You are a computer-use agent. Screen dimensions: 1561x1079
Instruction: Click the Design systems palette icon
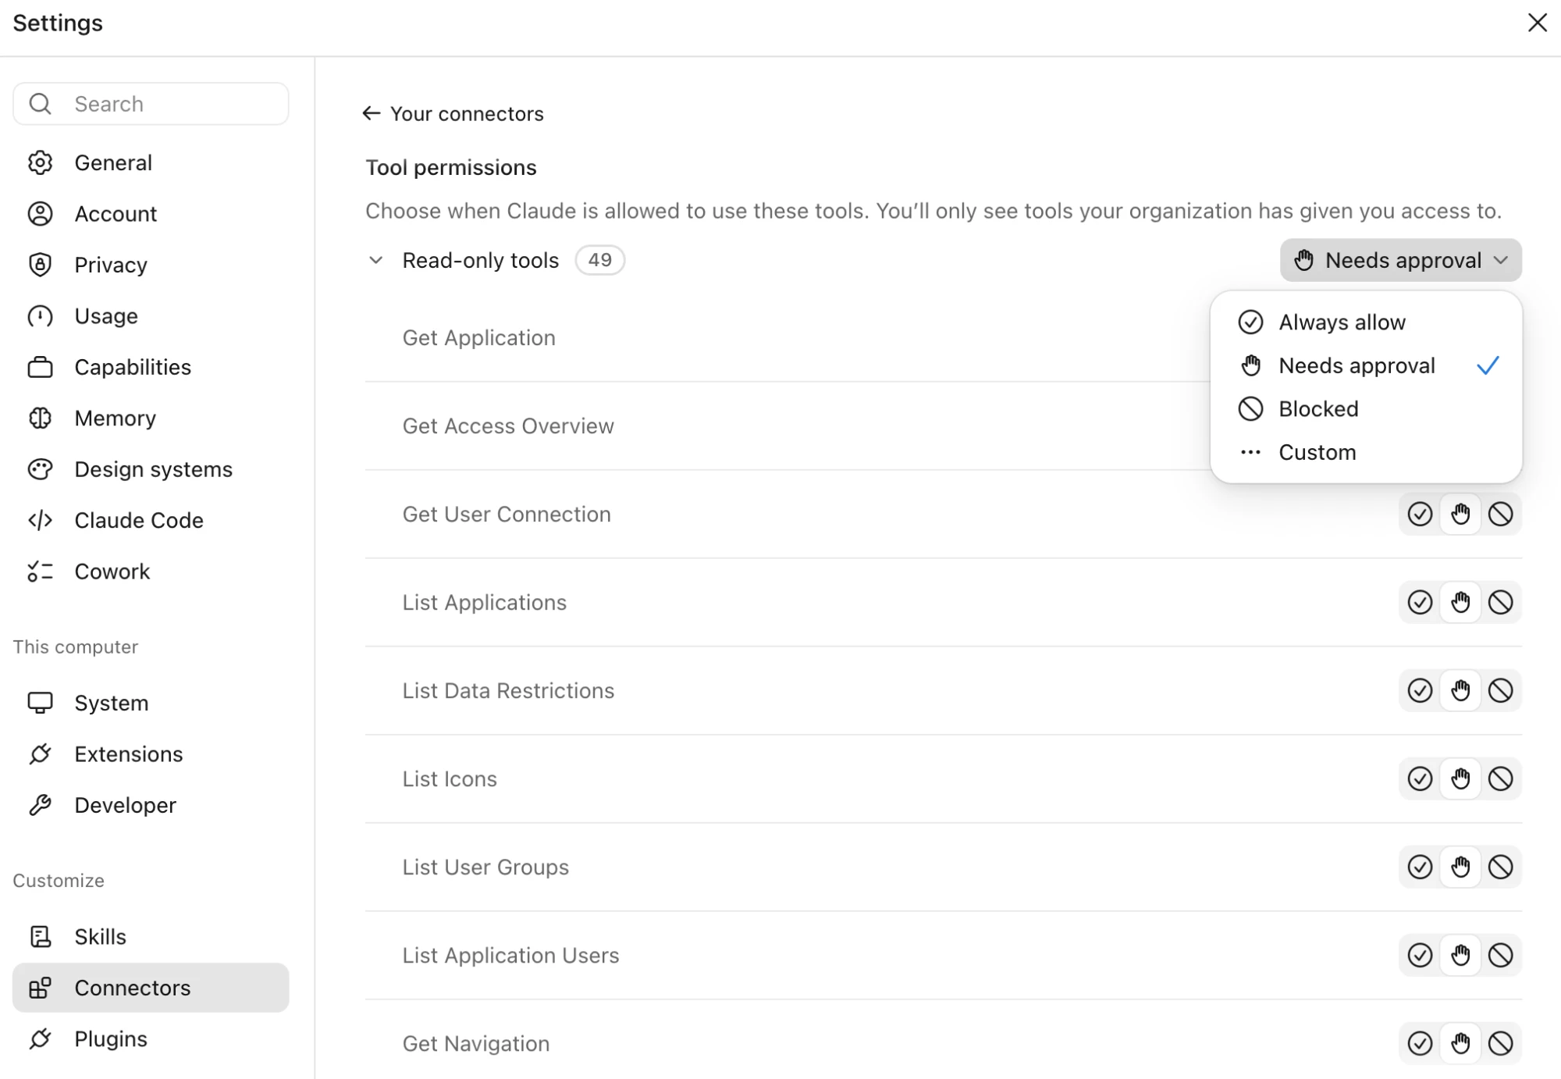tap(40, 469)
